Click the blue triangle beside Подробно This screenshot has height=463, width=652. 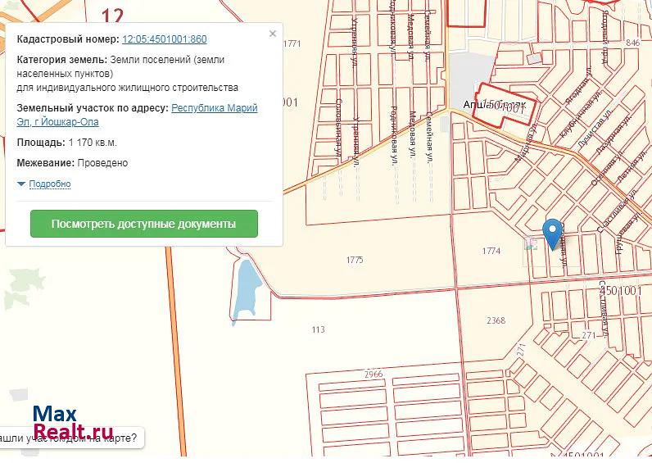(x=21, y=184)
